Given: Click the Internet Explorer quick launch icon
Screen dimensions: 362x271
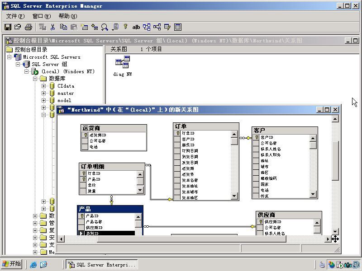Looking at the screenshot, I should (33, 265).
